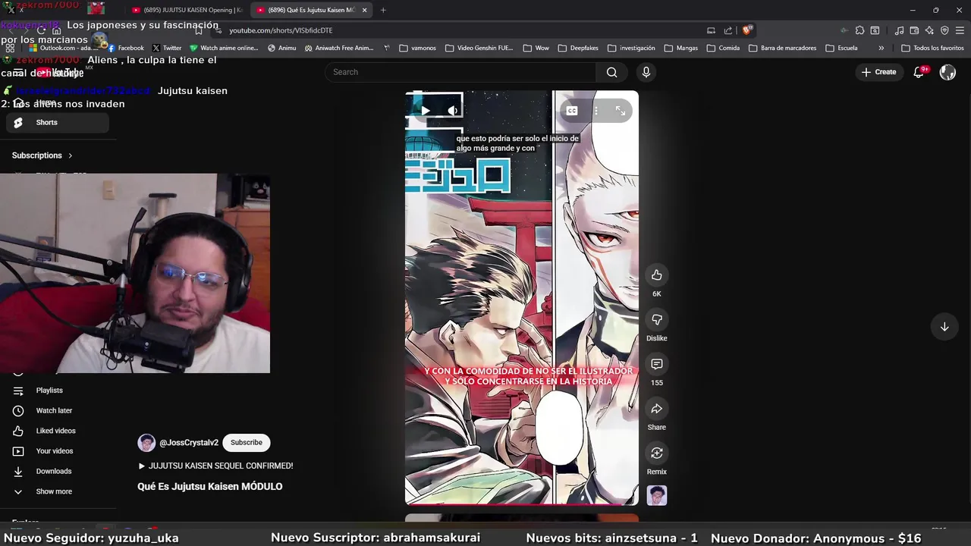Open the short's three-dot more options
The width and height of the screenshot is (971, 546).
point(596,111)
